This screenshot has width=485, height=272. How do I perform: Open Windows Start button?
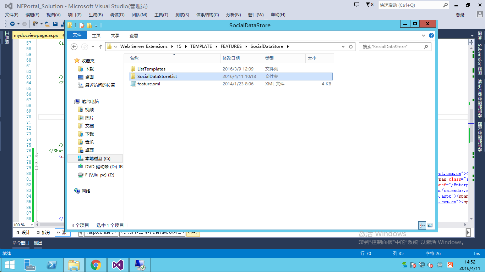click(10, 265)
